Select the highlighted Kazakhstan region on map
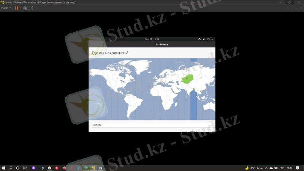304x171 pixels. pyautogui.click(x=187, y=79)
